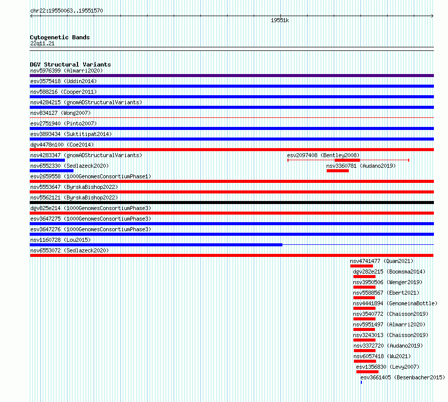Click the left arrow of the ruler
448x402 pixels.
[x=31, y=16]
